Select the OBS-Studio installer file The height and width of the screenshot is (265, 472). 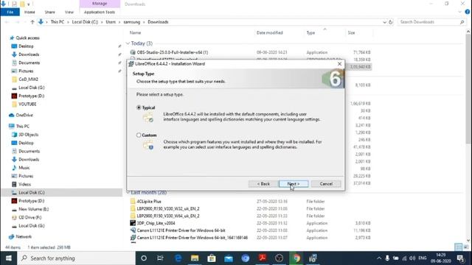coord(172,52)
